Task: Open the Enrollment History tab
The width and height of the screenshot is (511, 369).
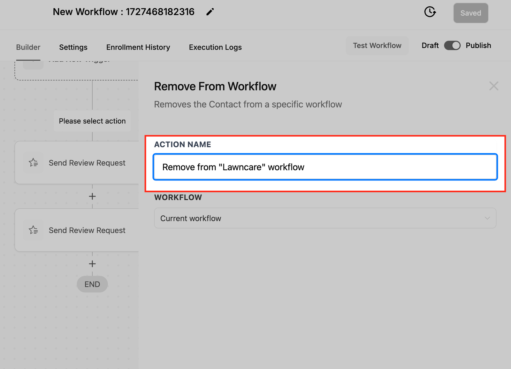Action: [138, 47]
